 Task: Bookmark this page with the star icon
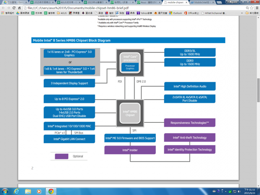coord(252,8)
